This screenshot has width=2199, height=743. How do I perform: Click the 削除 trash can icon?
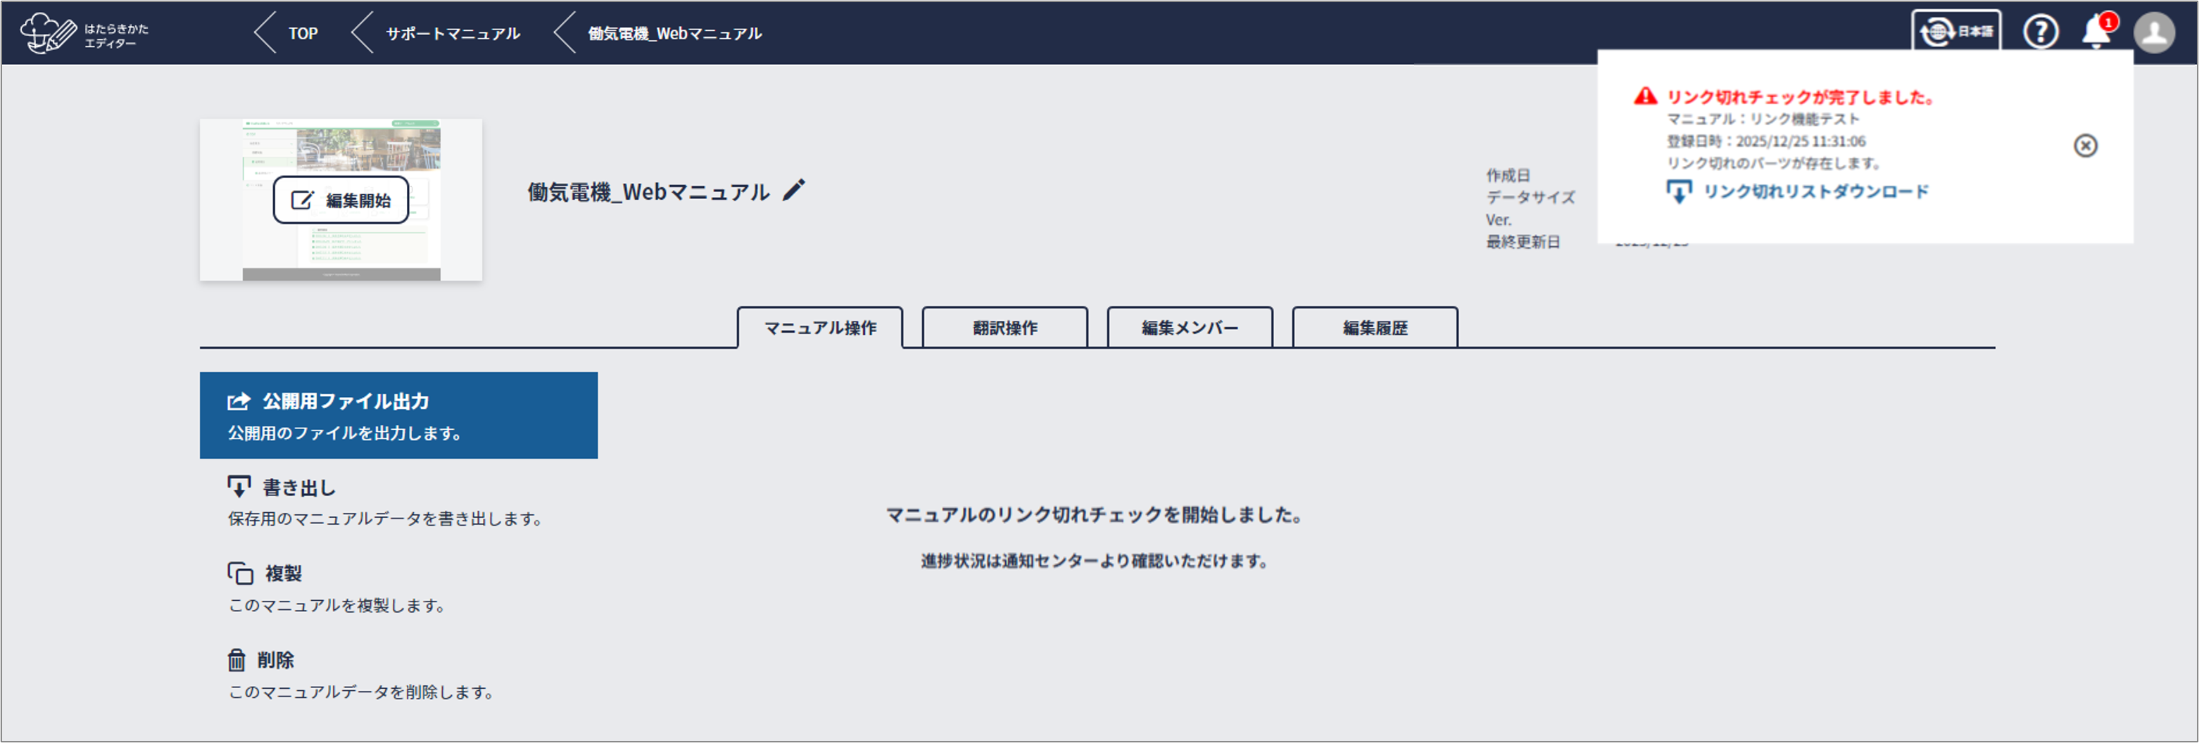tap(237, 660)
